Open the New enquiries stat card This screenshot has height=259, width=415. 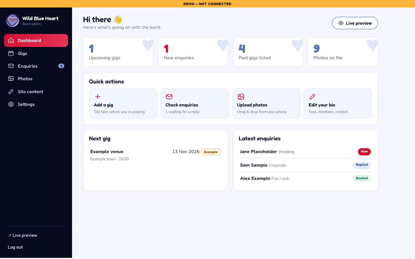point(193,52)
